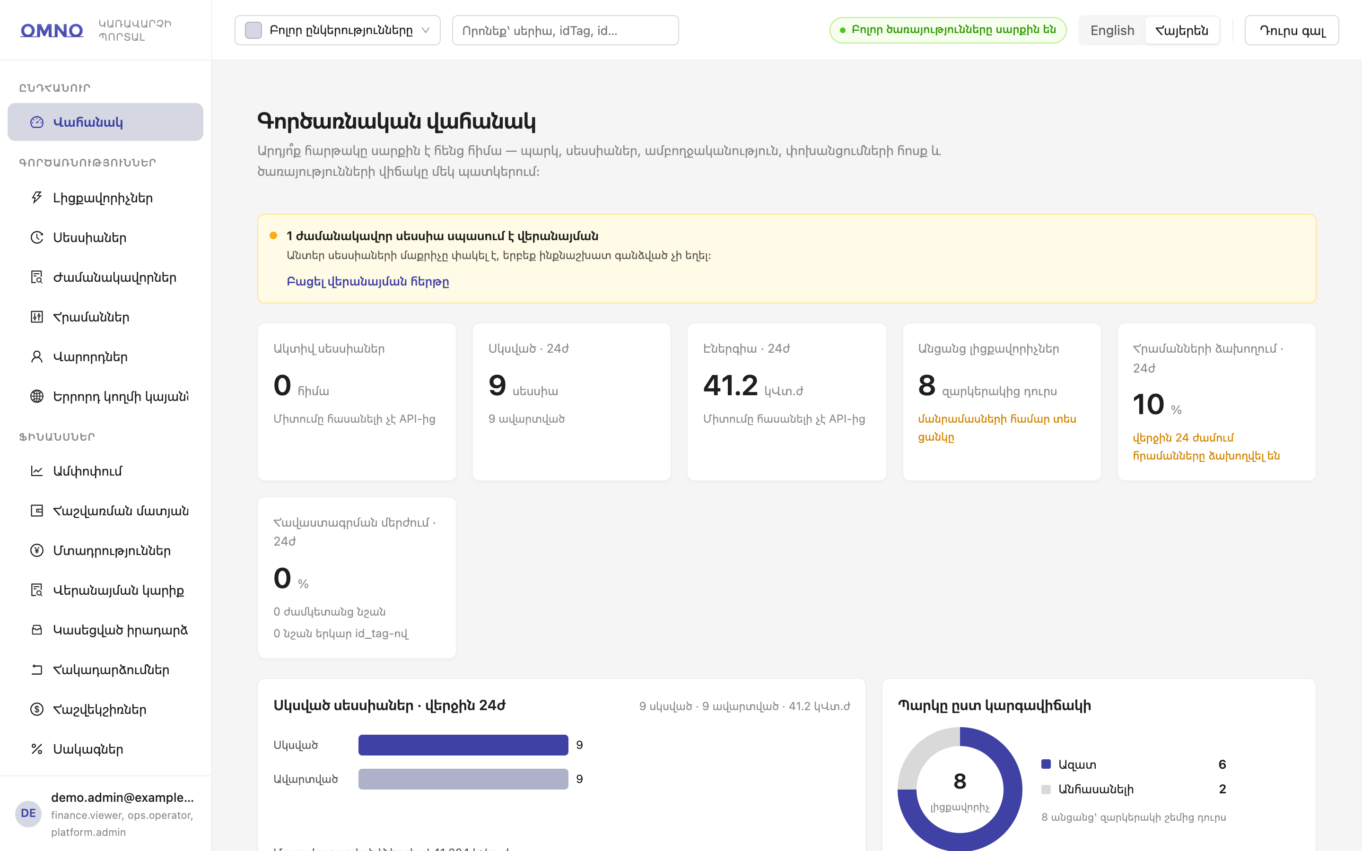Click the Վերանայման կարիք document icon
The height and width of the screenshot is (851, 1362).
click(36, 590)
